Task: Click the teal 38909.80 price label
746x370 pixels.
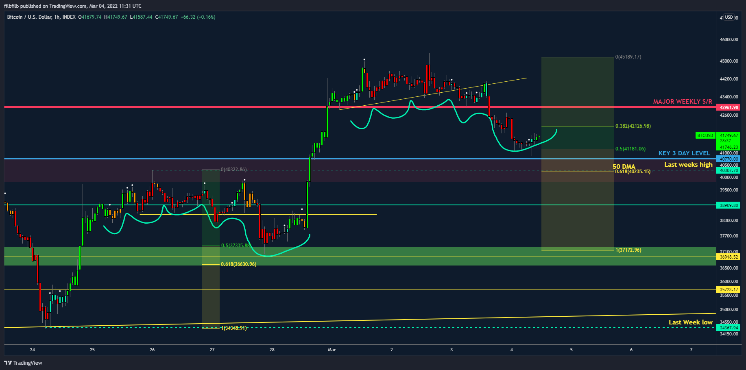Action: click(x=729, y=205)
